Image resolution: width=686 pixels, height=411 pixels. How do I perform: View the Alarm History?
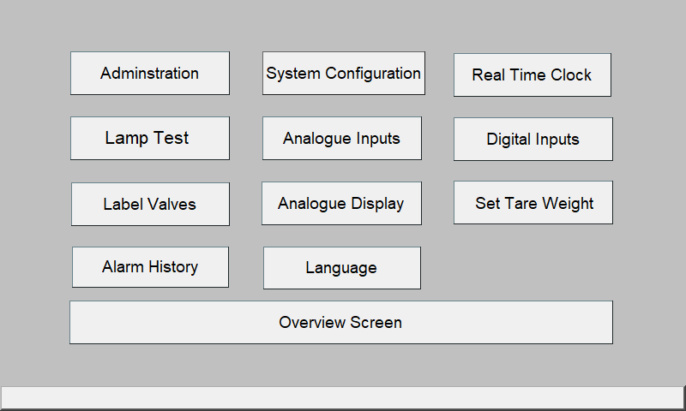click(150, 267)
